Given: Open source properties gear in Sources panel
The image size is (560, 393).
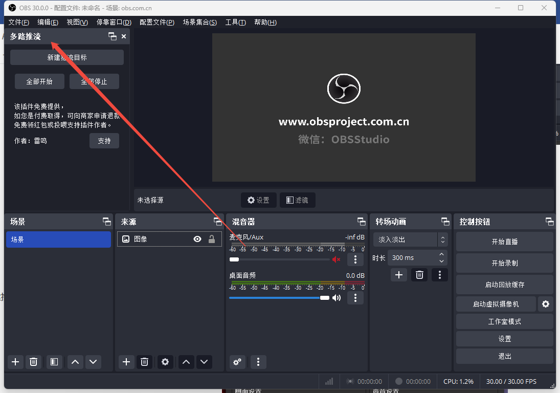Looking at the screenshot, I should (x=165, y=362).
